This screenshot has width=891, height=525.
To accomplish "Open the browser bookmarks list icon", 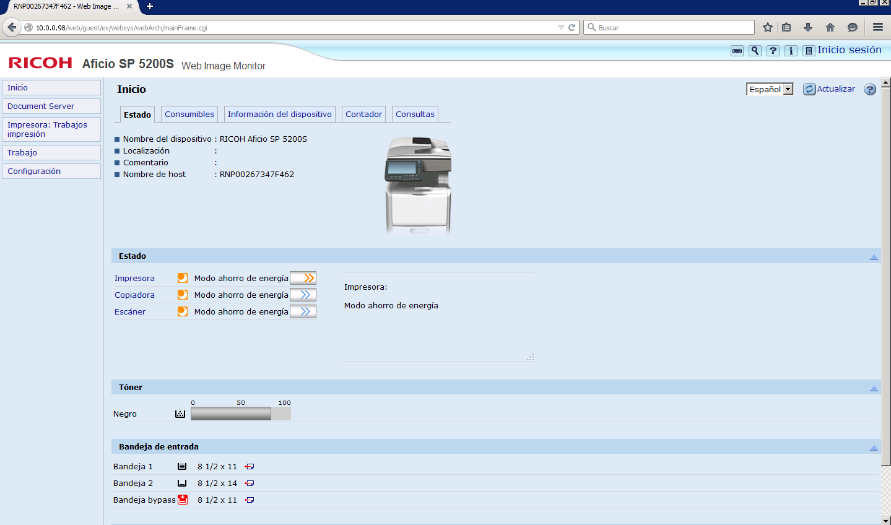I will (x=786, y=27).
